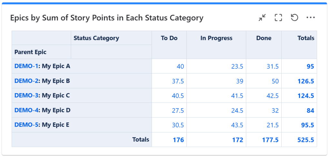Open the gadget's more actions menu
Image resolution: width=330 pixels, height=158 pixels.
(x=310, y=18)
